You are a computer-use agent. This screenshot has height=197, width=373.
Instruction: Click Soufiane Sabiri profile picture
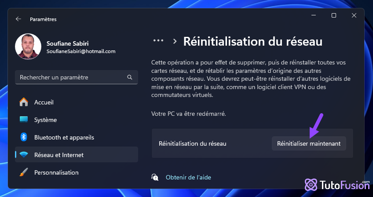point(28,46)
